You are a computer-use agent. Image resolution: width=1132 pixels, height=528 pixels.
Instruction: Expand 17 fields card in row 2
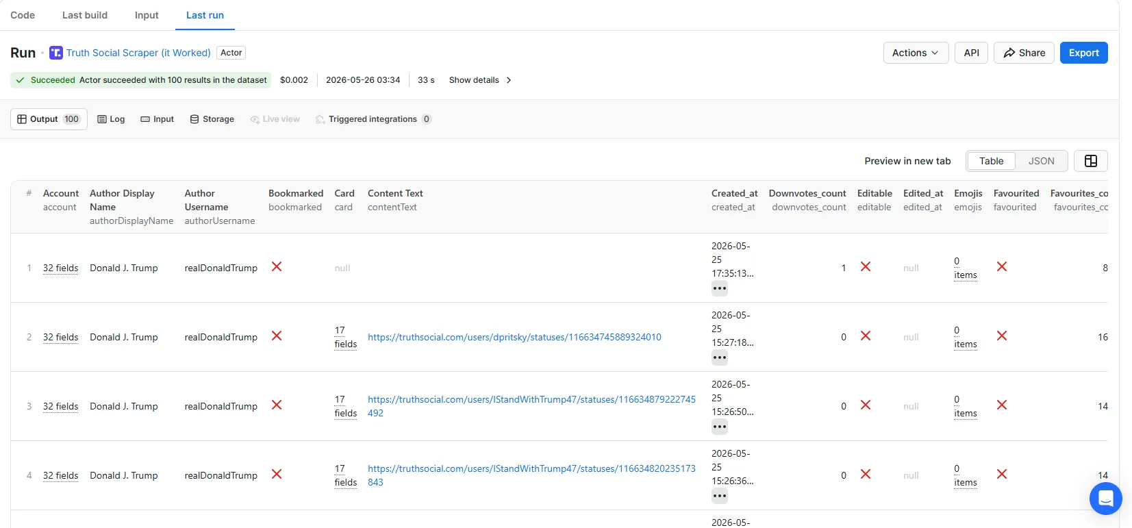tap(345, 337)
